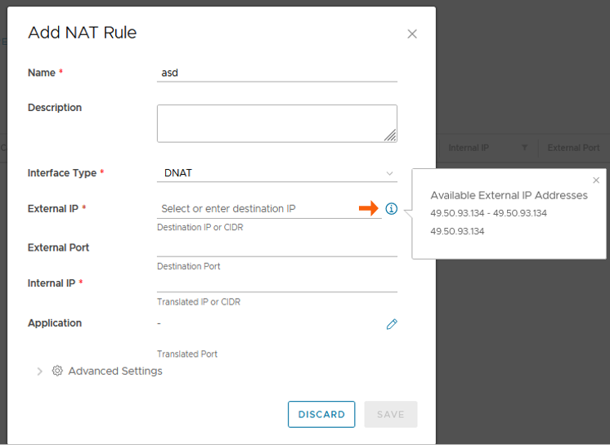
Task: Focus the Name field containing asd
Action: [x=277, y=73]
